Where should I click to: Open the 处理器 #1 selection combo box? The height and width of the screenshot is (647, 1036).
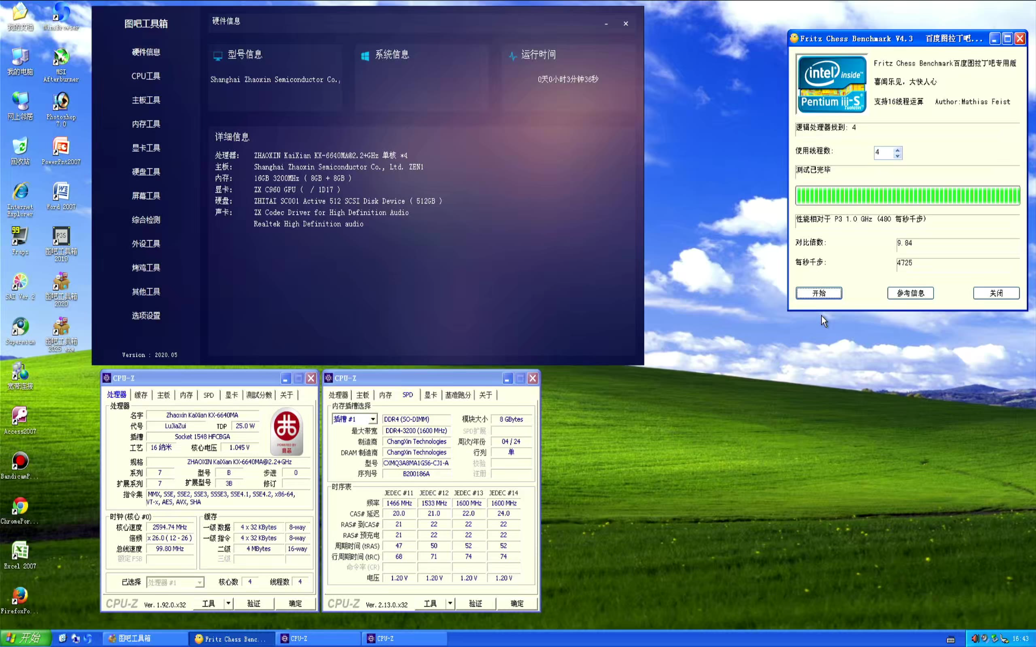click(175, 582)
